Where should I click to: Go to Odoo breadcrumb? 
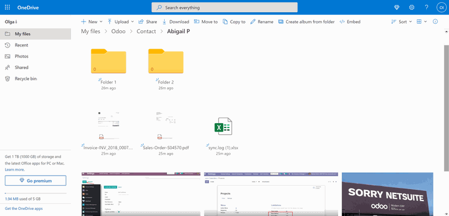119,31
